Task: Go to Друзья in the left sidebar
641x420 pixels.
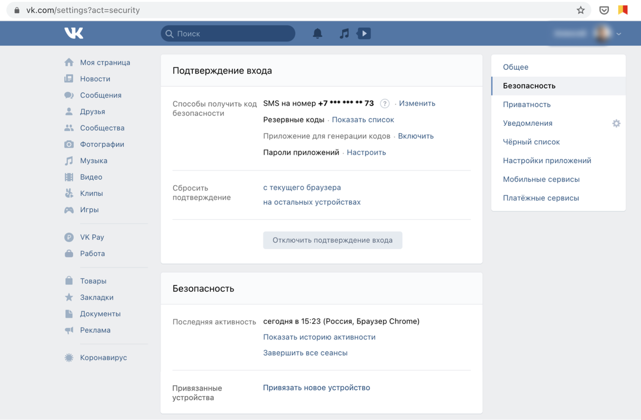Action: [92, 112]
